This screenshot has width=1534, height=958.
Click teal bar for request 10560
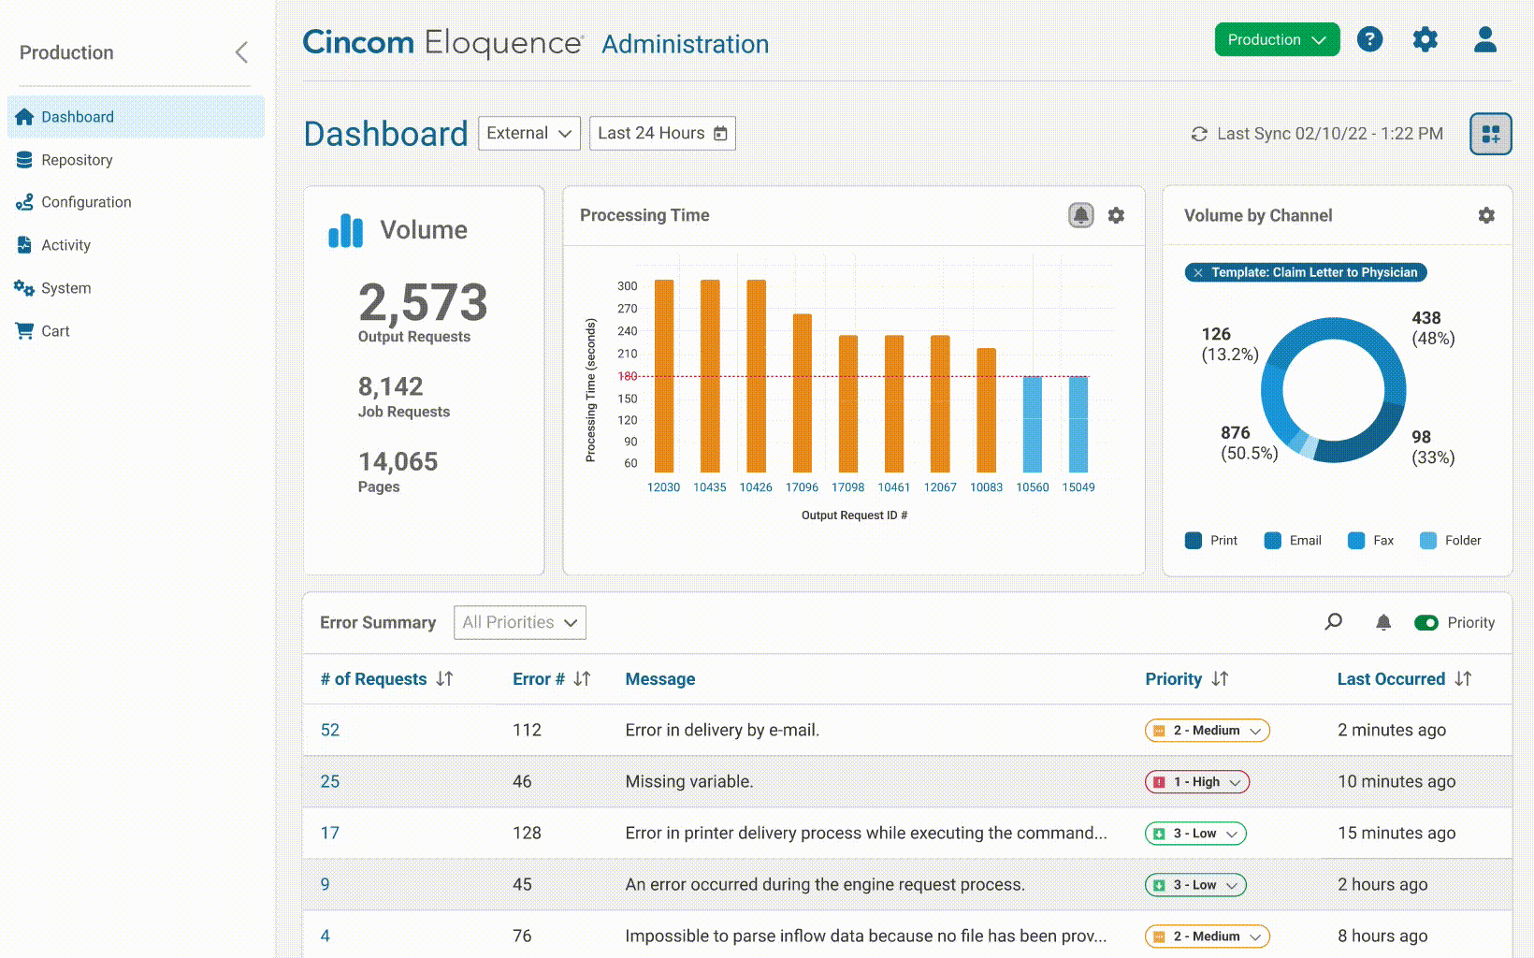1033,425
